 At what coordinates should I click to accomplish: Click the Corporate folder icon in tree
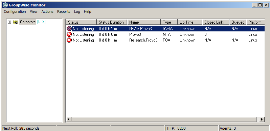click(16, 22)
